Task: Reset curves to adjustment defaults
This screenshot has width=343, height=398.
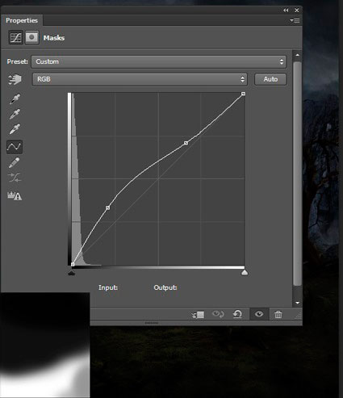Action: (x=237, y=314)
